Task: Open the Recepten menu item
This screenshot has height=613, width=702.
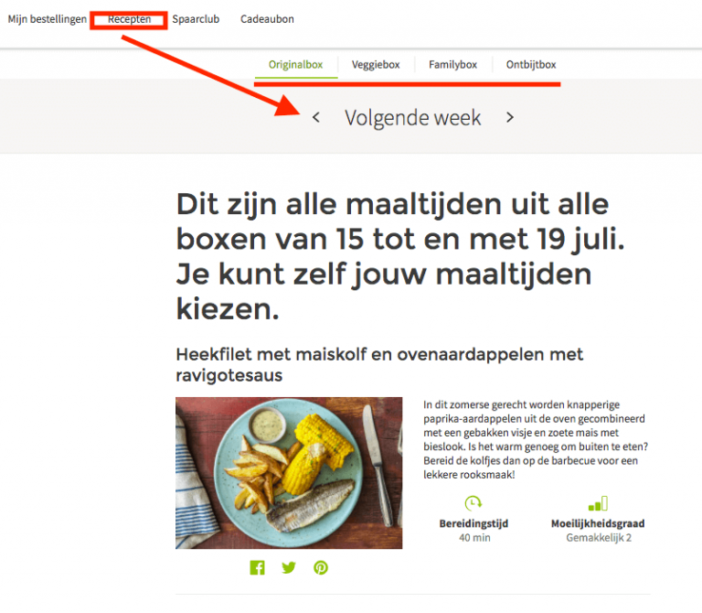Action: [129, 19]
